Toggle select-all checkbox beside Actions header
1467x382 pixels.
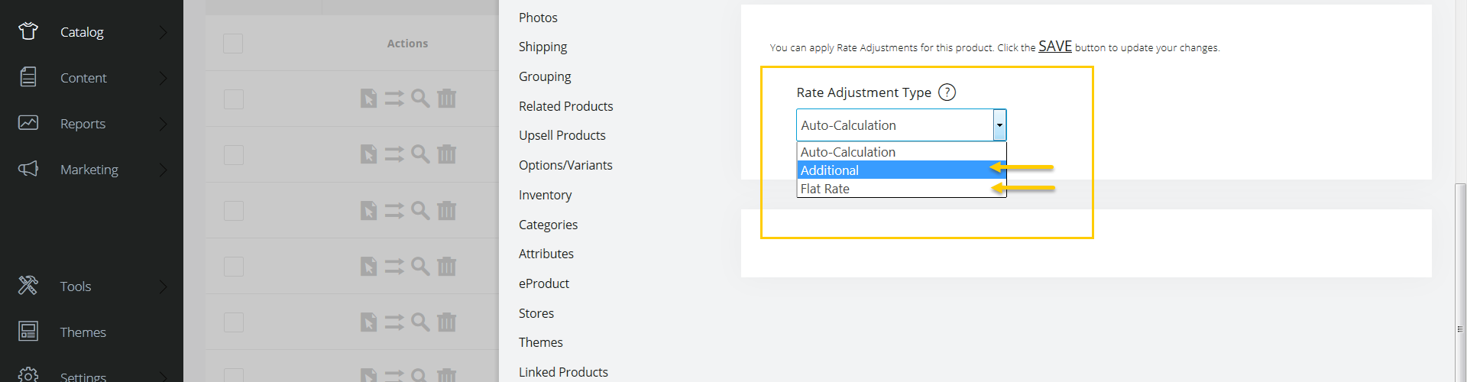click(233, 44)
